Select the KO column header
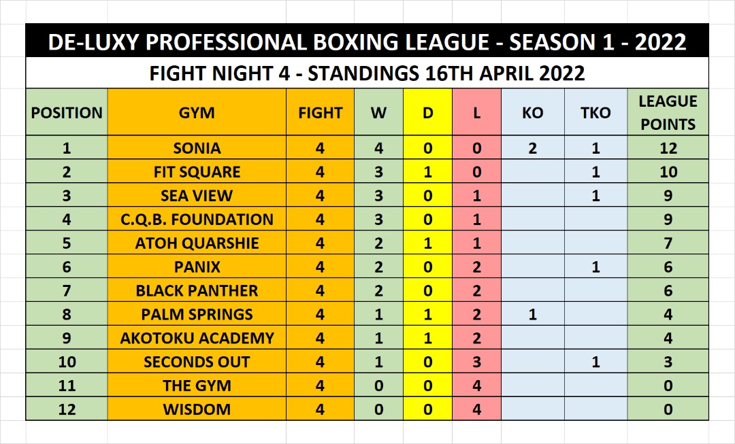735x444 pixels. click(x=533, y=113)
